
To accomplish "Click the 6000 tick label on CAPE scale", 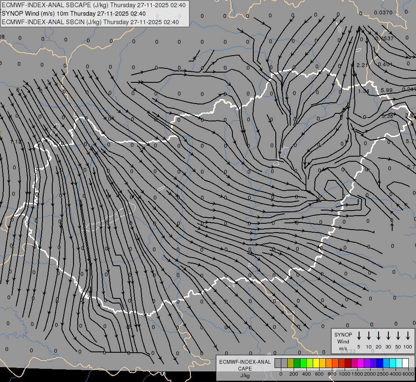I will click(409, 374).
